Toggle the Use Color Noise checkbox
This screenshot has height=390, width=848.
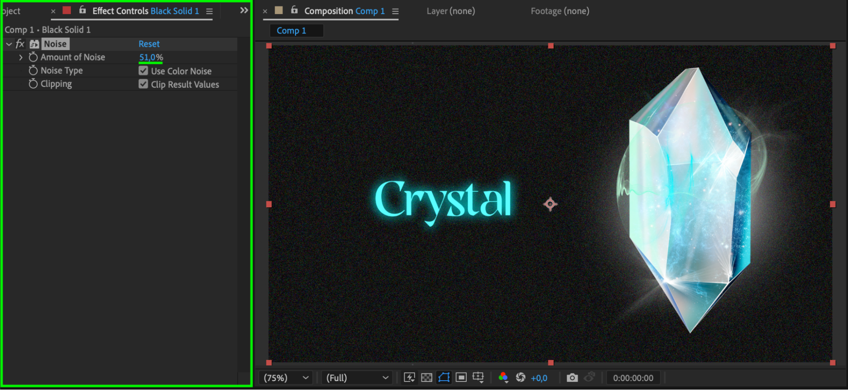[143, 71]
